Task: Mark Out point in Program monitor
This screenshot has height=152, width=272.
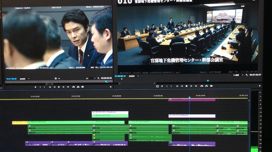Action: tap(171, 86)
